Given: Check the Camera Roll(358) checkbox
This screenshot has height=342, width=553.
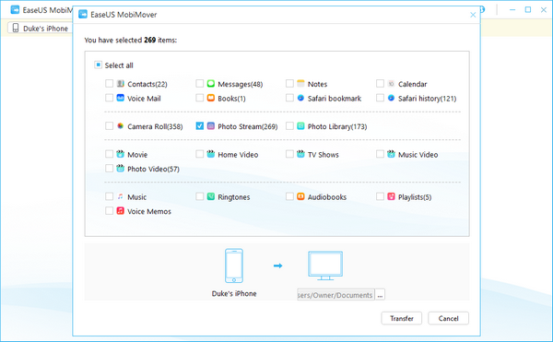Looking at the screenshot, I should pos(109,126).
